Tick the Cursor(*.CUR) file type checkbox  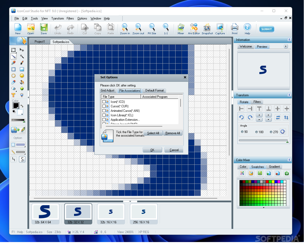104,106
